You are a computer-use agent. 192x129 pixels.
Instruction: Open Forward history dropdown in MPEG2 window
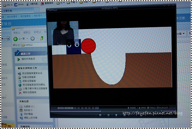point(37,39)
